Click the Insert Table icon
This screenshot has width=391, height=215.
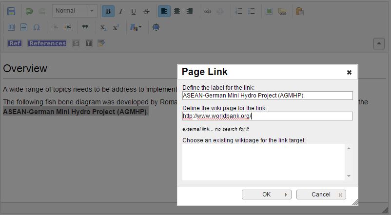[x=11, y=27]
